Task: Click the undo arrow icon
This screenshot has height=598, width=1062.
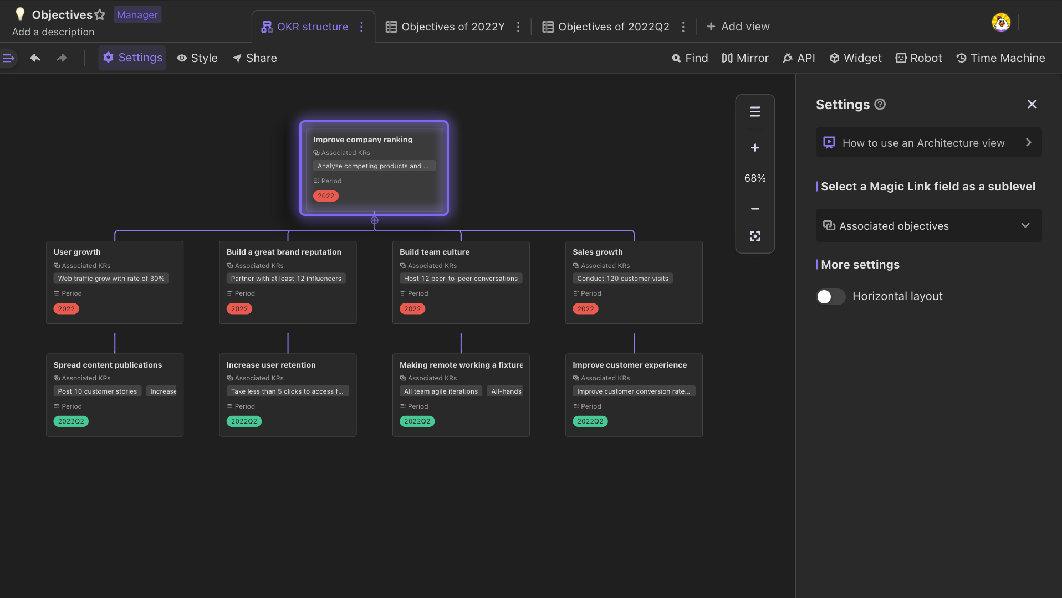Action: pyautogui.click(x=35, y=58)
